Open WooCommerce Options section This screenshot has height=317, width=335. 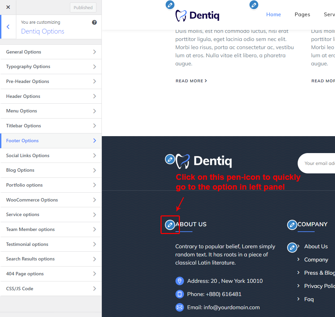point(51,200)
